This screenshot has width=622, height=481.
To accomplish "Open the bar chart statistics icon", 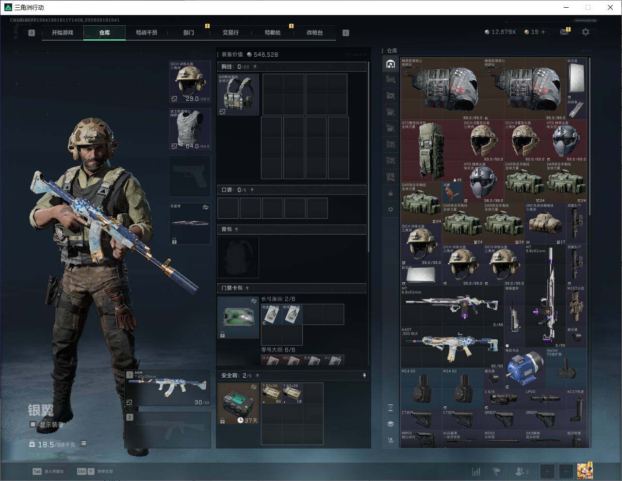I will click(x=476, y=471).
